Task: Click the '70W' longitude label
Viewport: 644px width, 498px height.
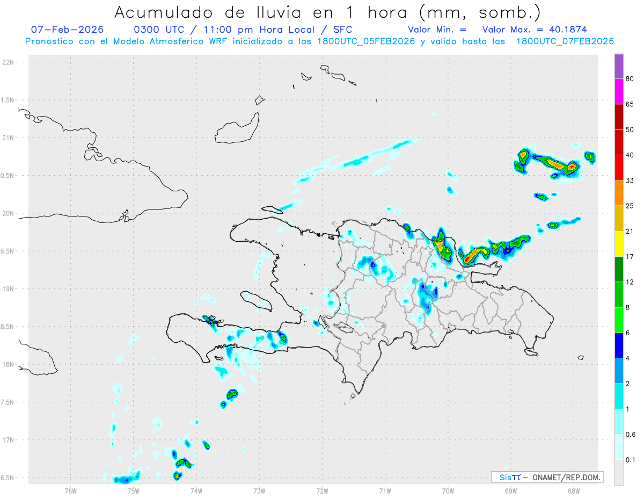Action: [x=448, y=490]
